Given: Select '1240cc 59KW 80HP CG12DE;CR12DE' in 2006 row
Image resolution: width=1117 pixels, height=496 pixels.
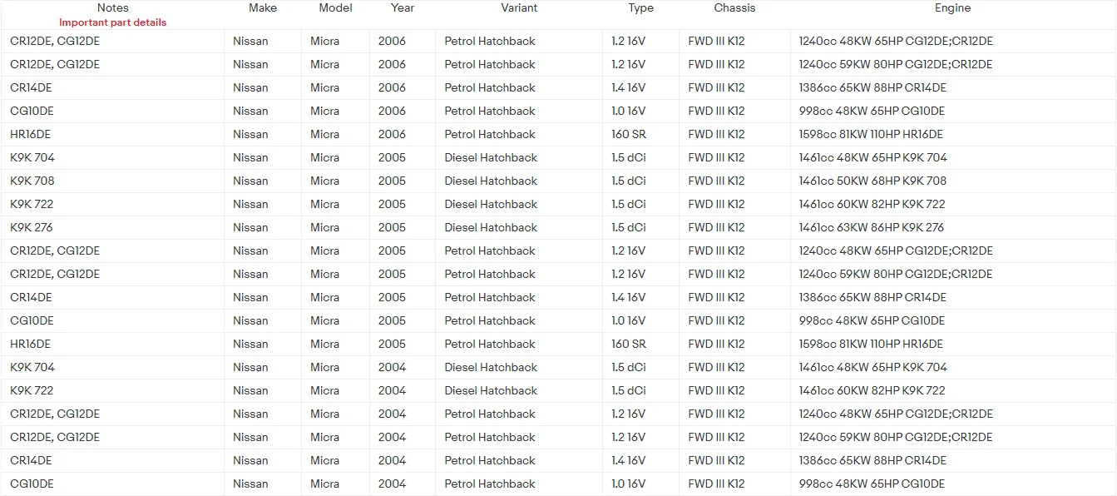Looking at the screenshot, I should pyautogui.click(x=896, y=64).
